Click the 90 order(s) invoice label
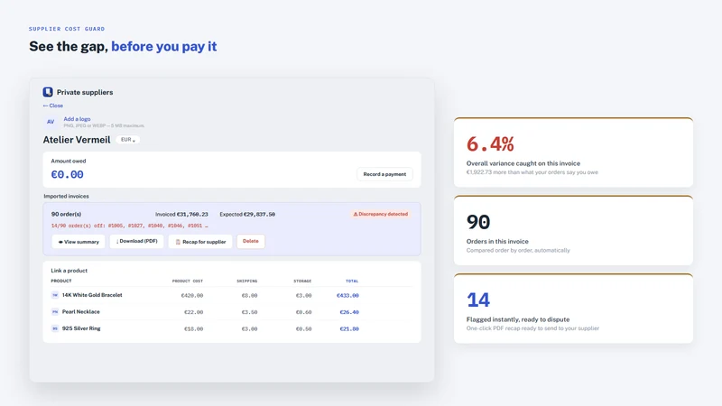This screenshot has width=722, height=406. 66,214
